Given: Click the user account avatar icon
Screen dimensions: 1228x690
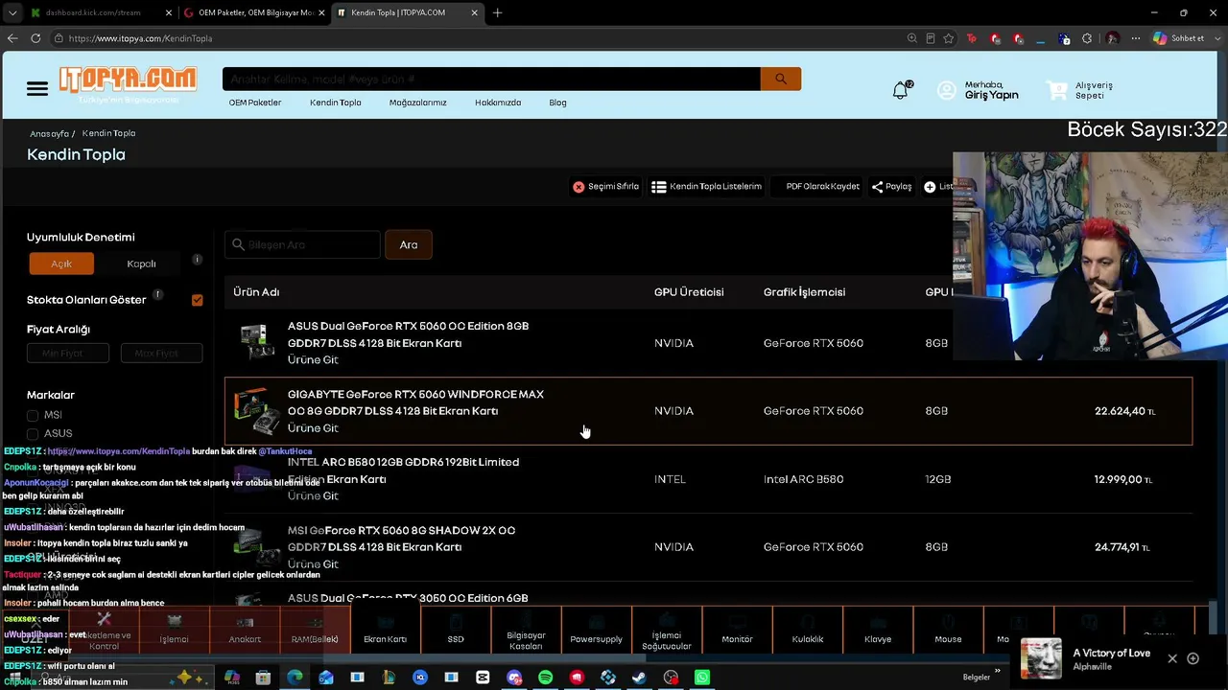Looking at the screenshot, I should 947,90.
